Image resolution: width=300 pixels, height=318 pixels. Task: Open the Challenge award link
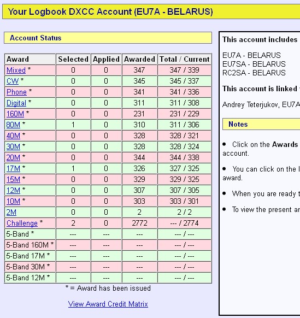pos(22,223)
